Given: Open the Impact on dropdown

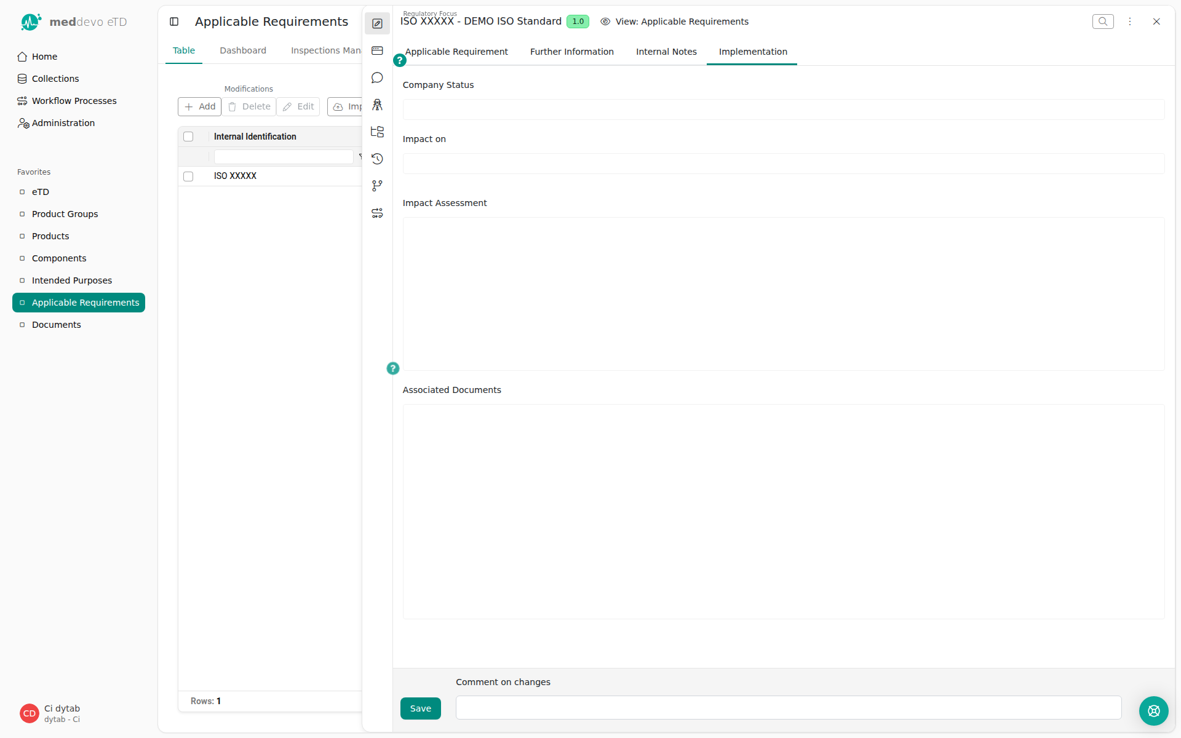Looking at the screenshot, I should [x=783, y=164].
